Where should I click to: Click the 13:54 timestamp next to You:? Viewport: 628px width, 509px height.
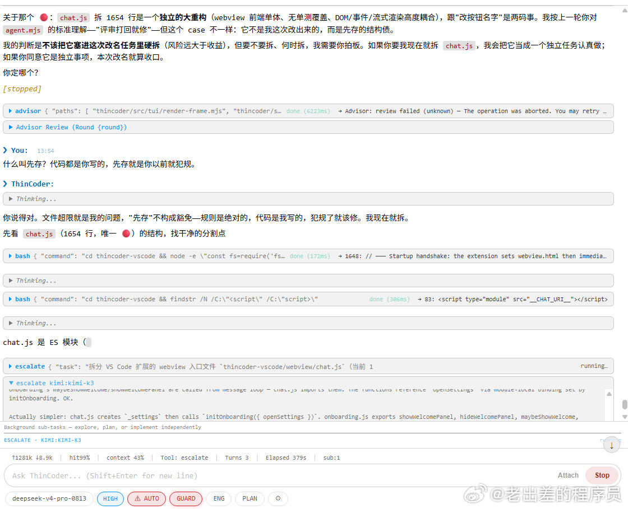click(x=45, y=151)
